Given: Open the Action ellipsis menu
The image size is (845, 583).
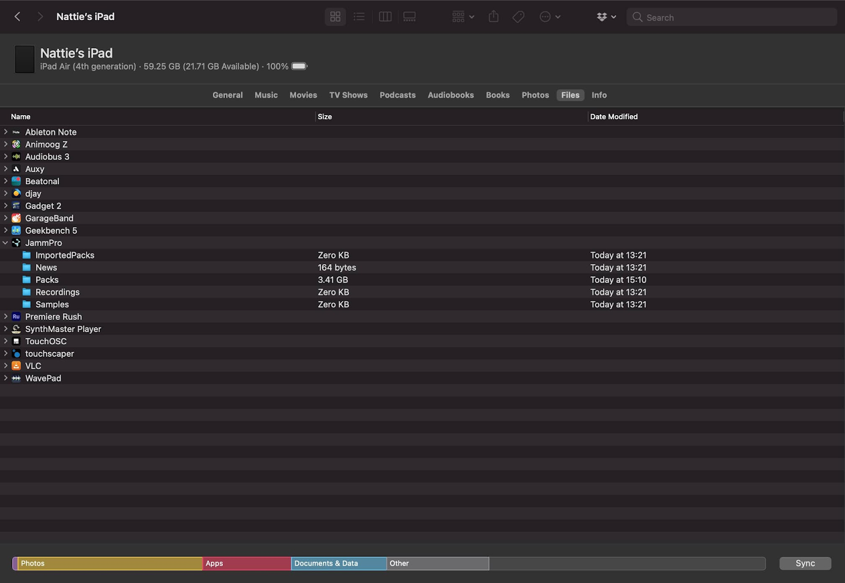Looking at the screenshot, I should click(x=550, y=17).
